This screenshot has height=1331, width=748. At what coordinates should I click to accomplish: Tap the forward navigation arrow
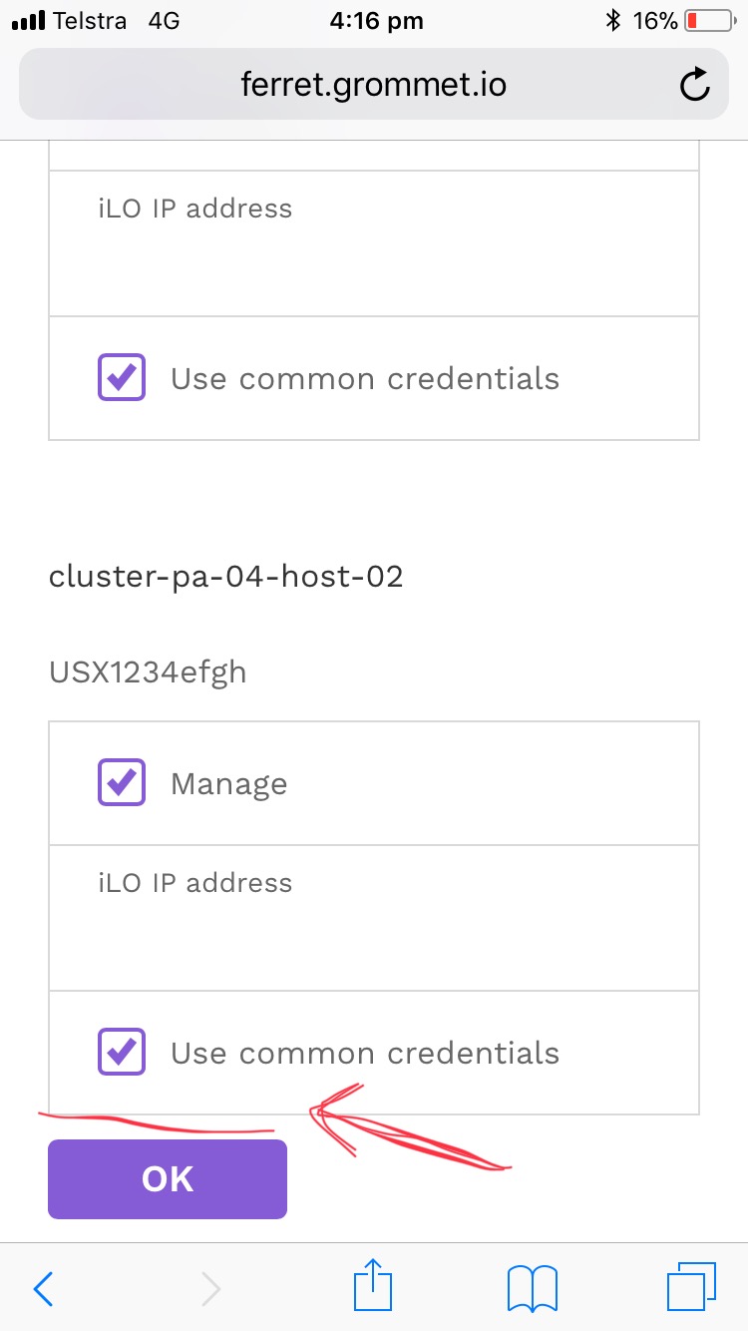pos(210,1288)
